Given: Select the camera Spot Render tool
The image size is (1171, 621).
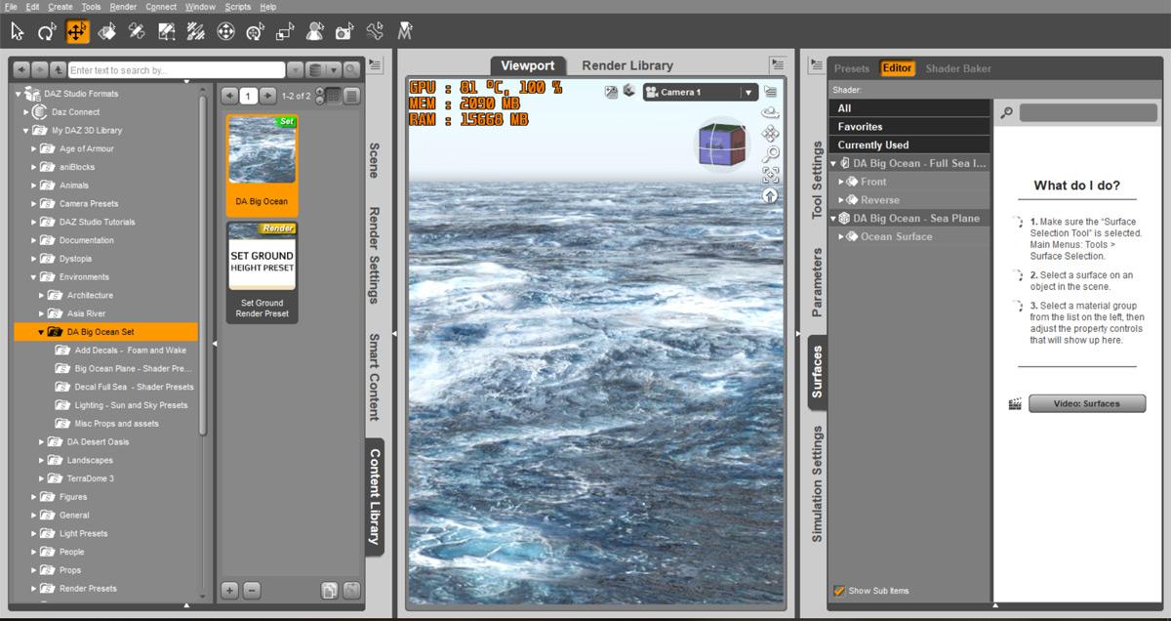Looking at the screenshot, I should point(344,31).
